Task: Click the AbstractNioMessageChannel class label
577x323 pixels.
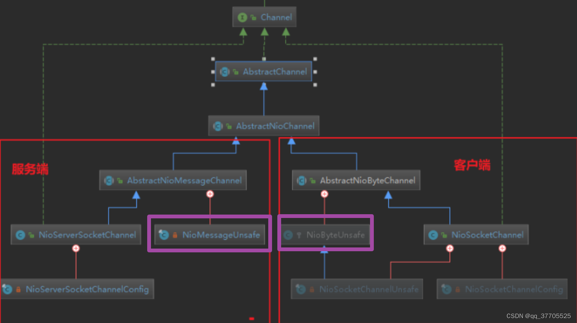Action: [184, 181]
